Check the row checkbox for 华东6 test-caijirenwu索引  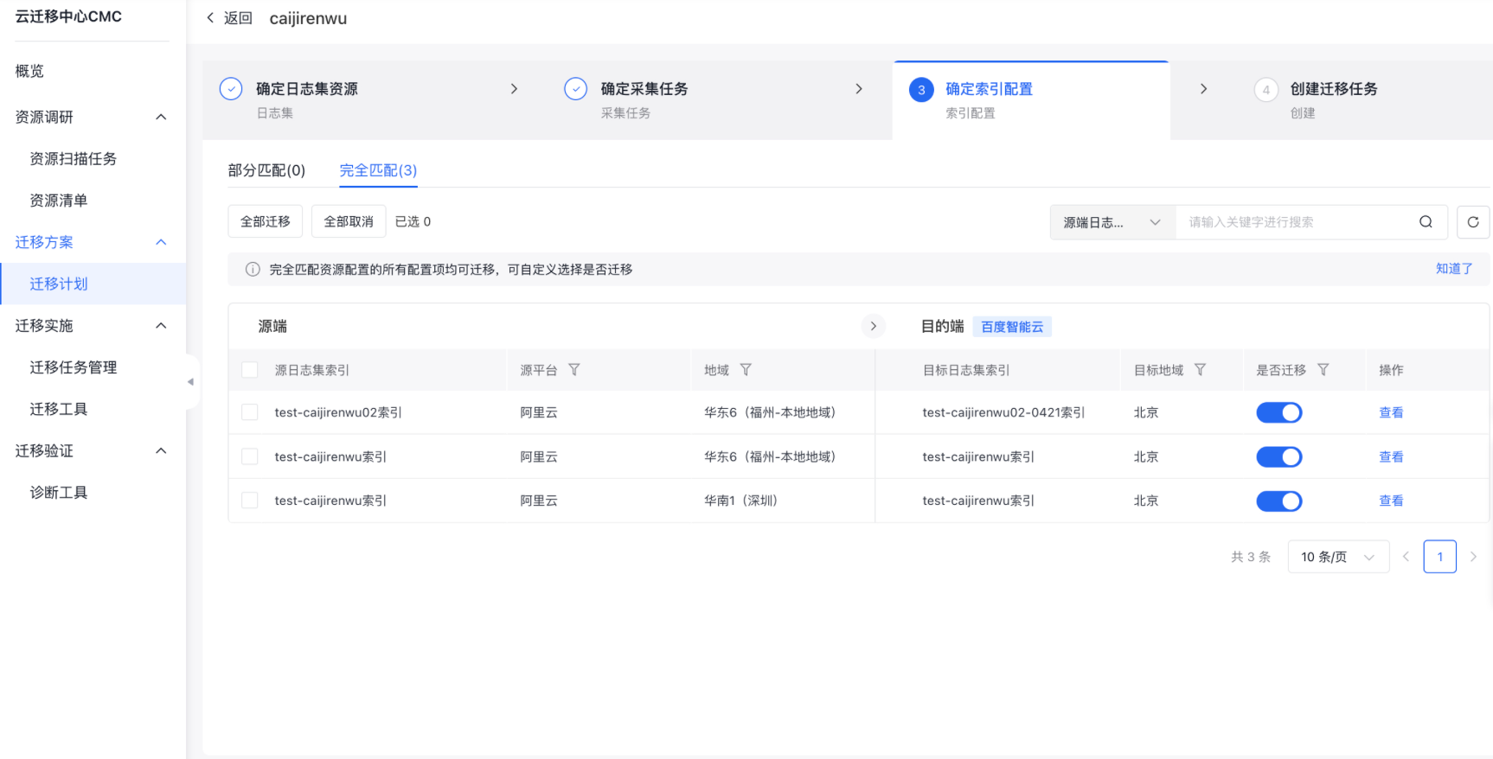(250, 456)
